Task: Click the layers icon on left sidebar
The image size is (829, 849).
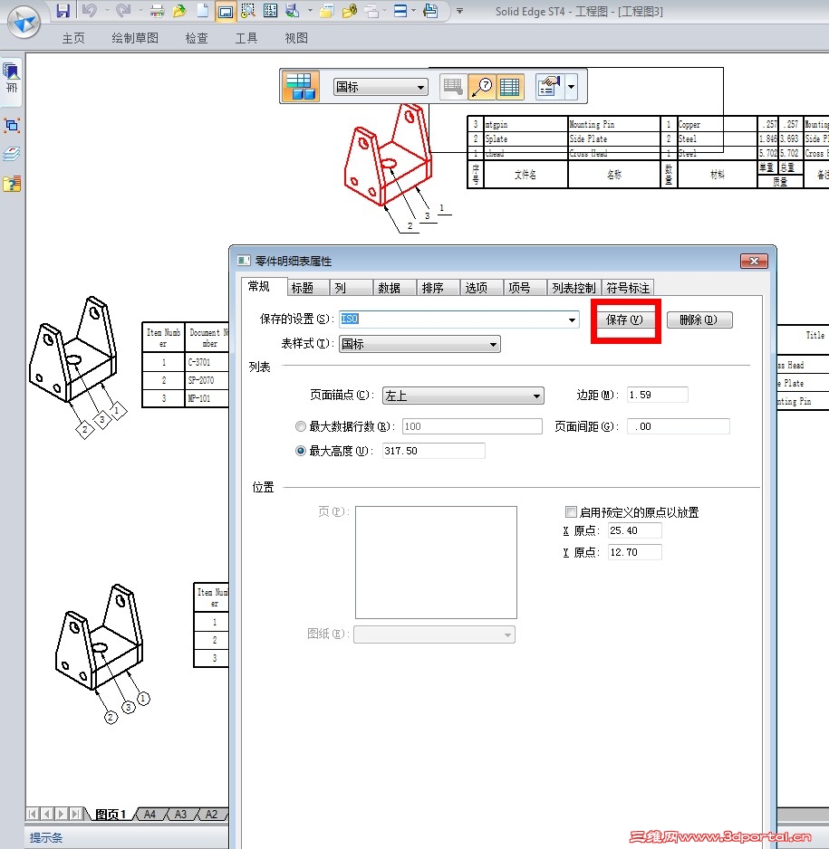Action: coord(12,154)
